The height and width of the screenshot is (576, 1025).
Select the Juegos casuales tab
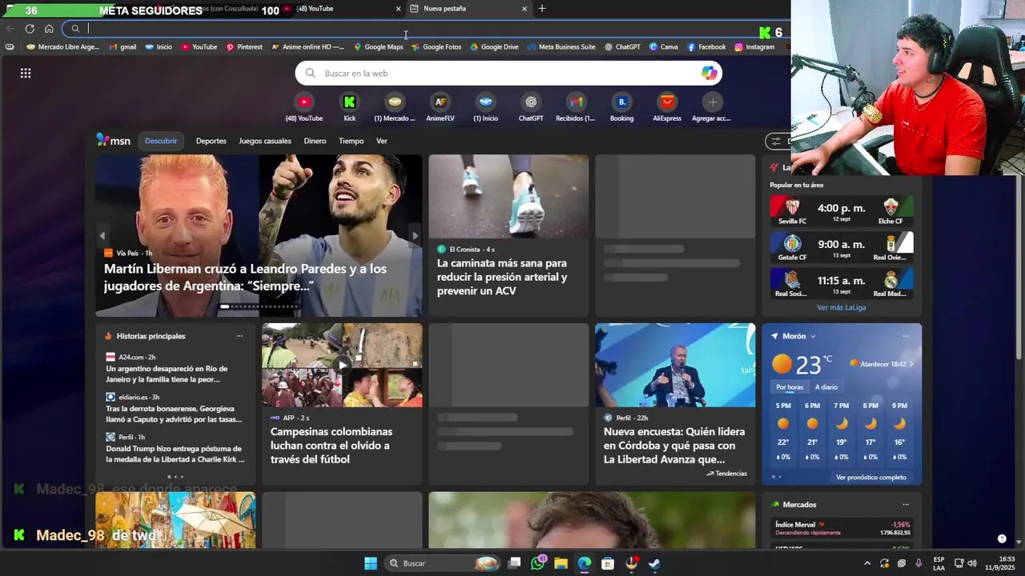tap(265, 141)
